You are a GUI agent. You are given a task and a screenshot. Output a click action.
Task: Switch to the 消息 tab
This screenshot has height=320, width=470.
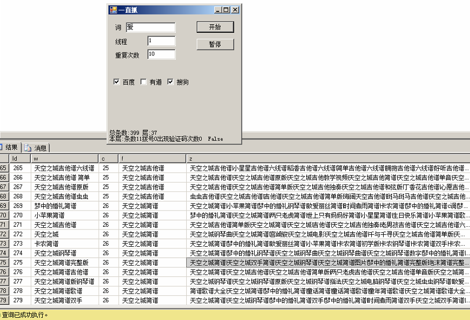pos(36,148)
